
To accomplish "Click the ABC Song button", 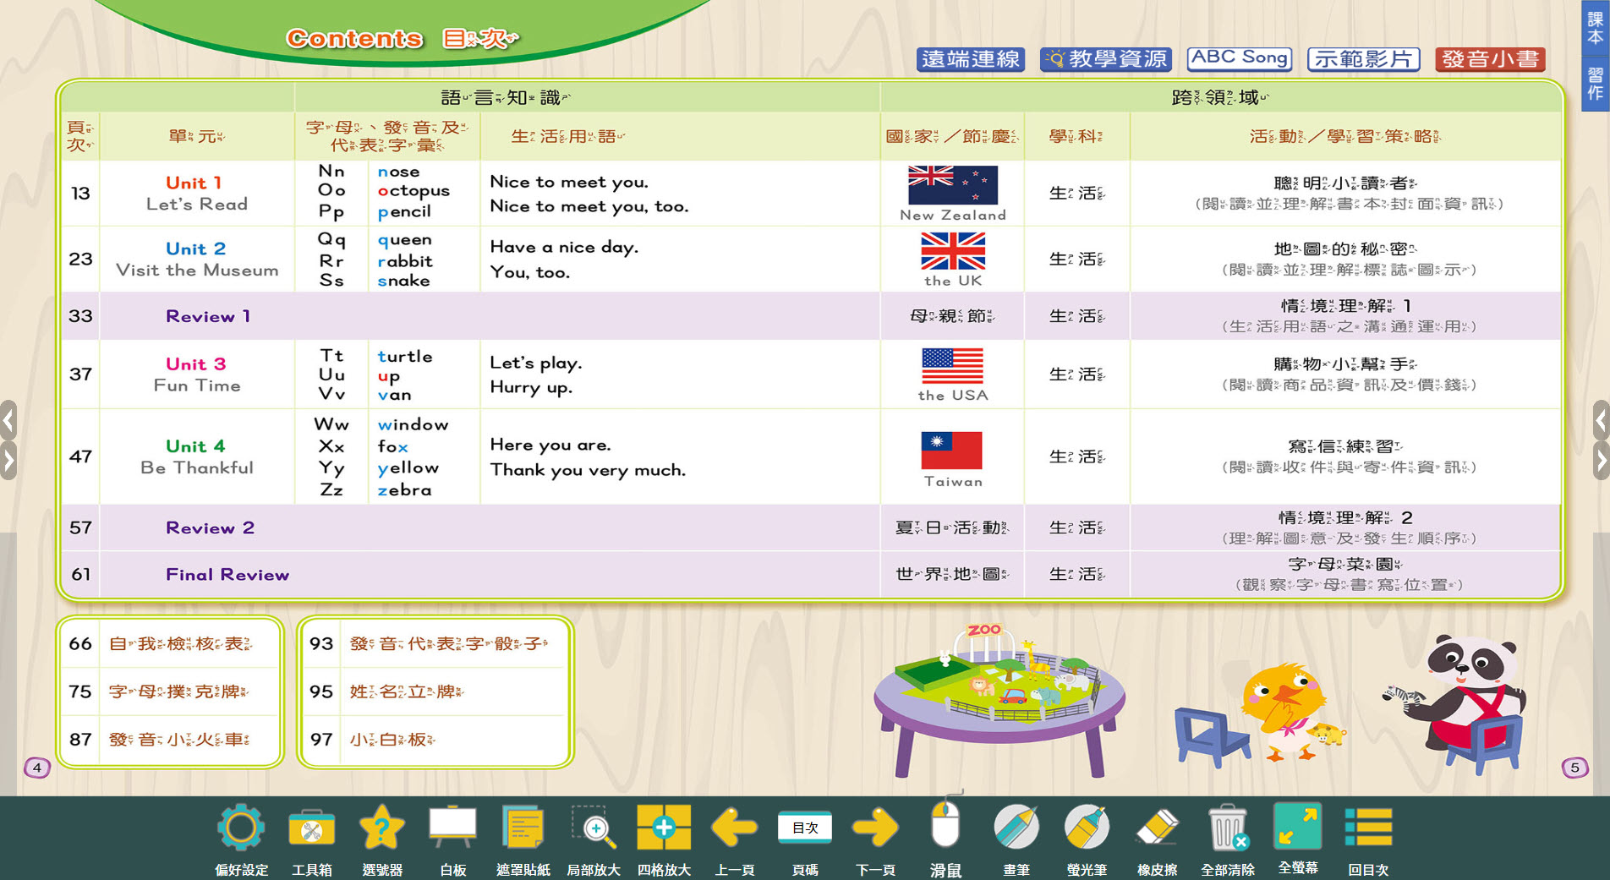I will (1240, 57).
